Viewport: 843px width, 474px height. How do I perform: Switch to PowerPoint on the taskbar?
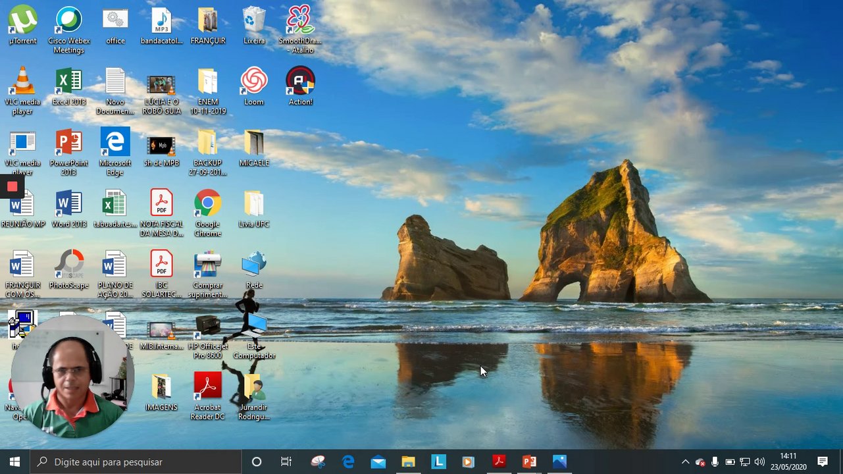529,461
